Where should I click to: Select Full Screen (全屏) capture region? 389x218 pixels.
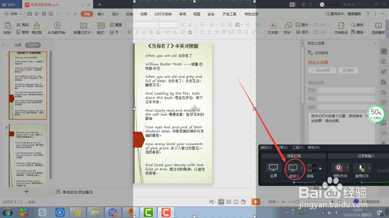point(273,171)
